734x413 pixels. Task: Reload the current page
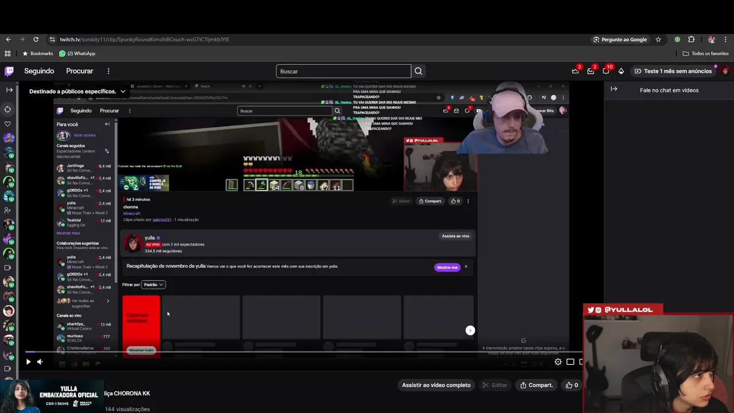(x=36, y=40)
